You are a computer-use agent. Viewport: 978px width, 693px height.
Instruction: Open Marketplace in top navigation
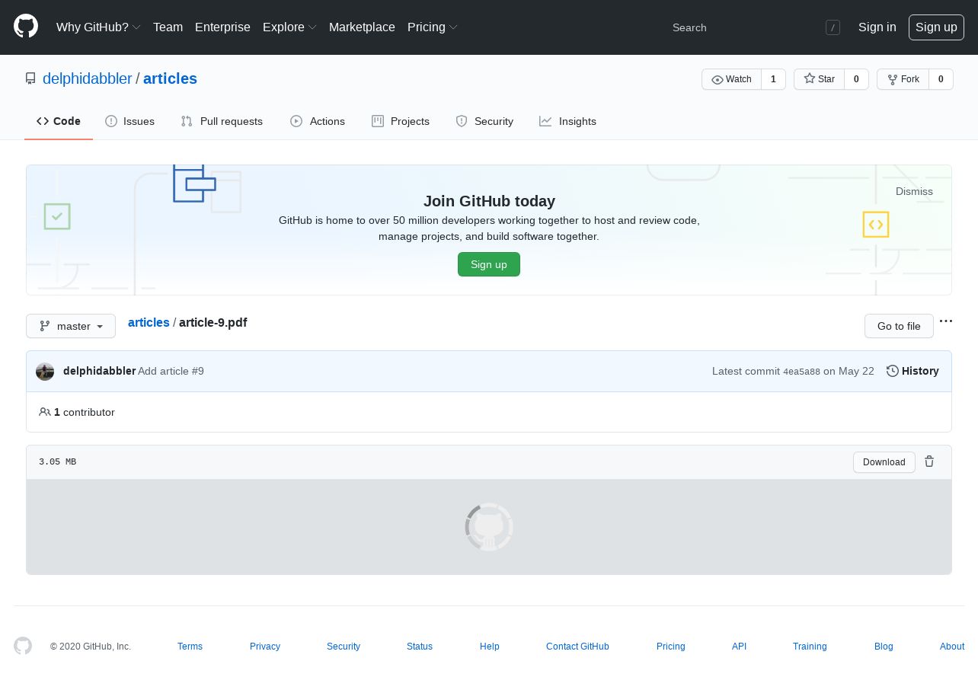point(362,27)
